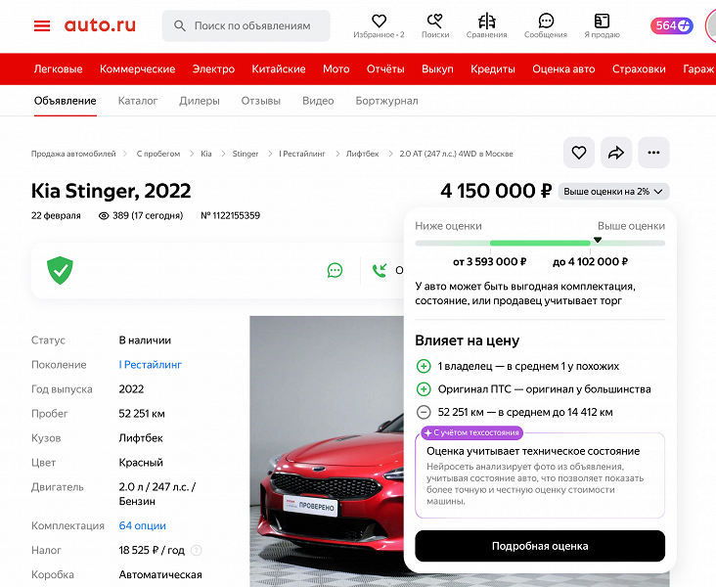This screenshot has width=716, height=587.
Task: Click the tax question mark hint icon
Action: (196, 551)
